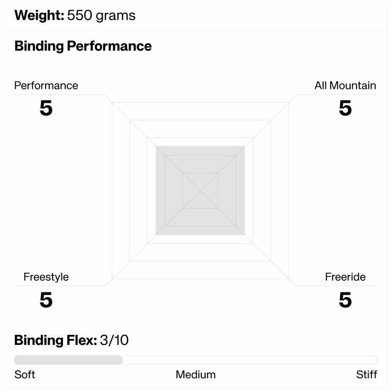Select the "550 grams" weight value

(x=101, y=15)
